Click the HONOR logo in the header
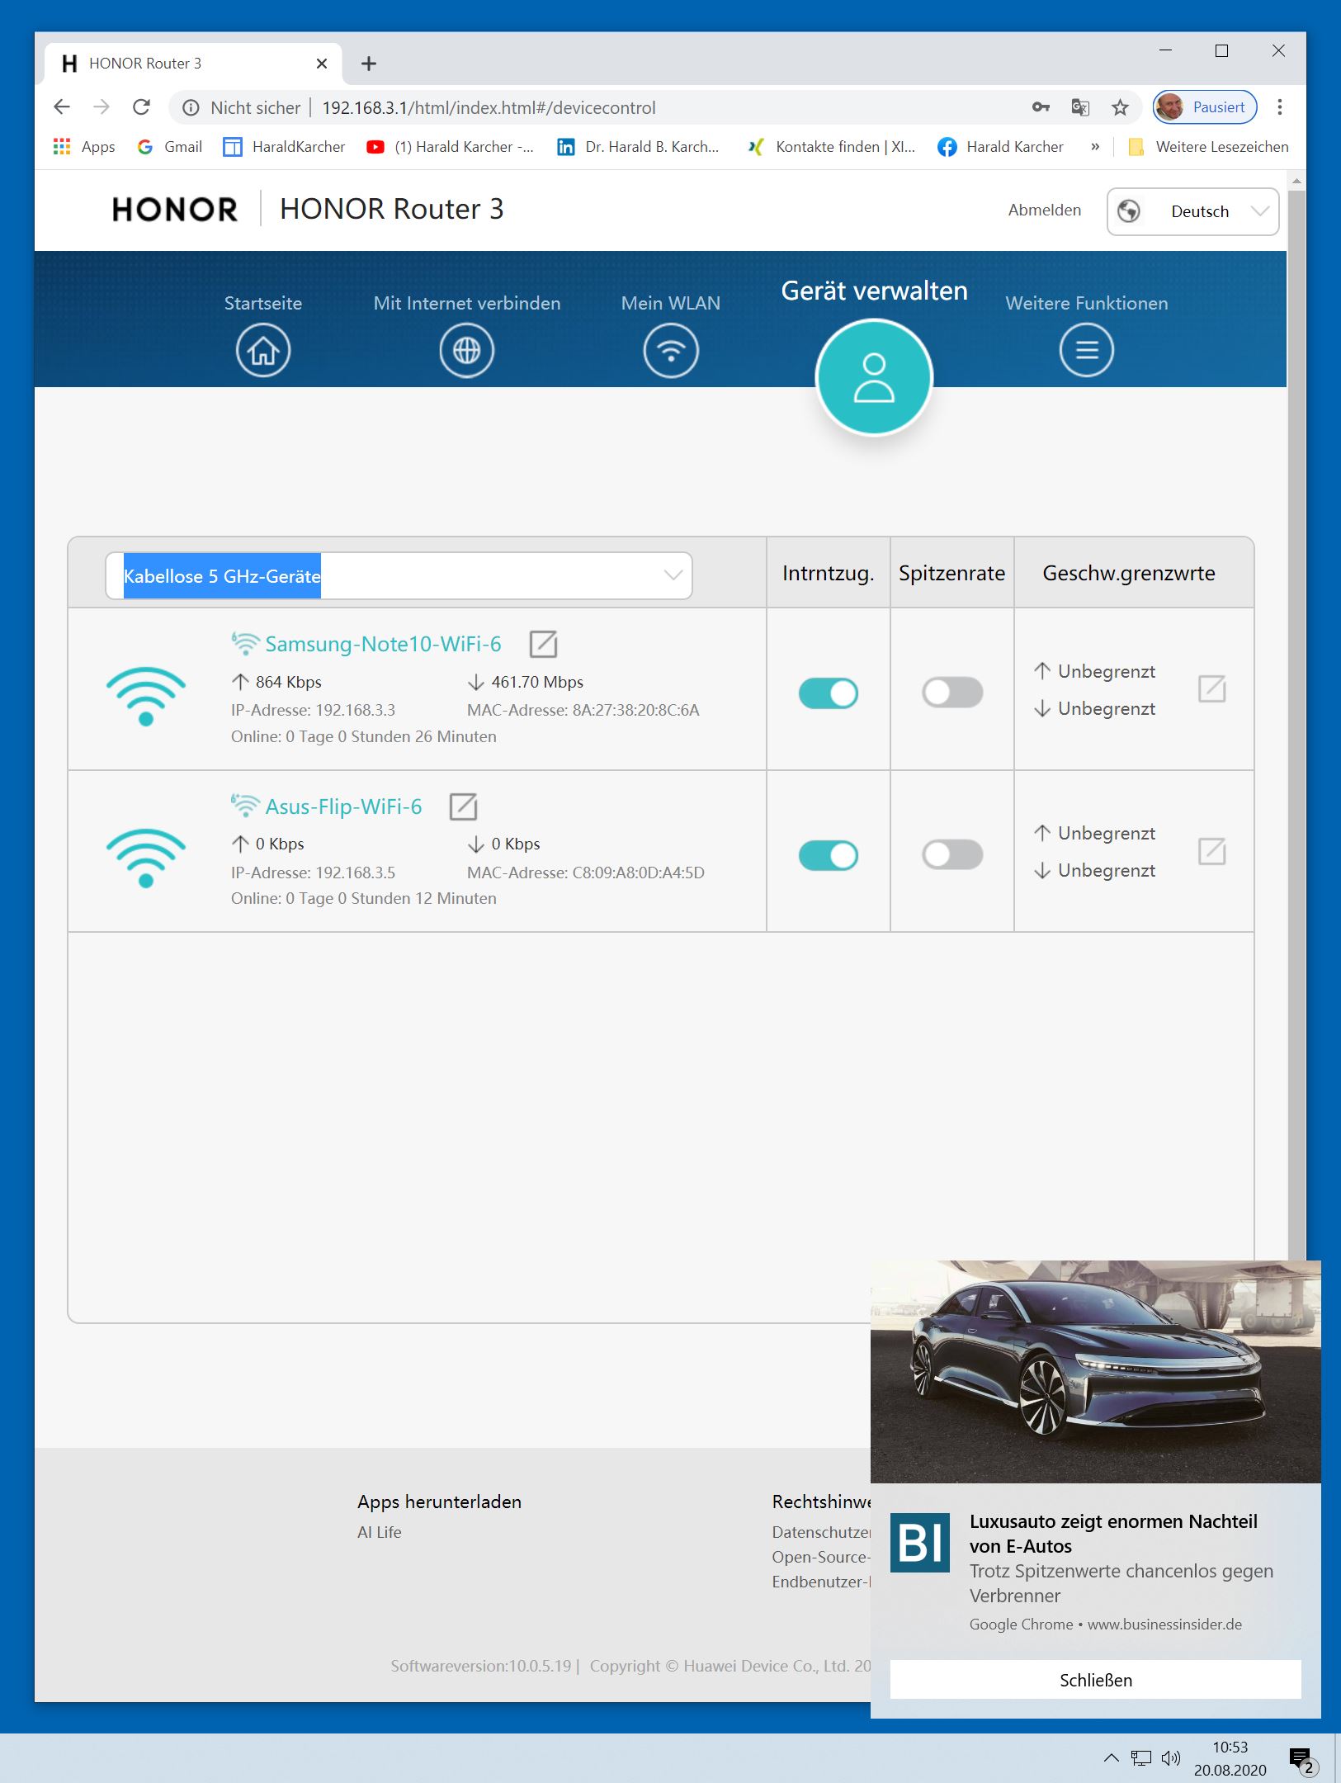The height and width of the screenshot is (1783, 1341). (175, 210)
